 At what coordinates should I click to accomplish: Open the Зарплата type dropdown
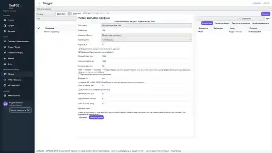point(253,19)
